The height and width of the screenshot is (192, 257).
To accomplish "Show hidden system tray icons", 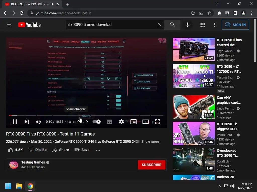I will click(x=219, y=186).
